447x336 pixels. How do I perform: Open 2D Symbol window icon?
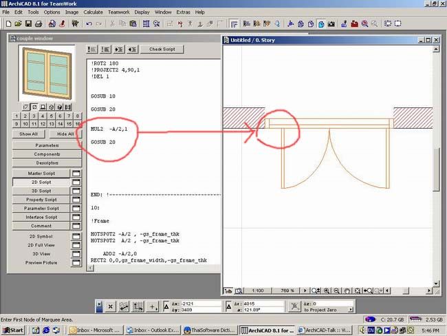pyautogui.click(x=76, y=236)
